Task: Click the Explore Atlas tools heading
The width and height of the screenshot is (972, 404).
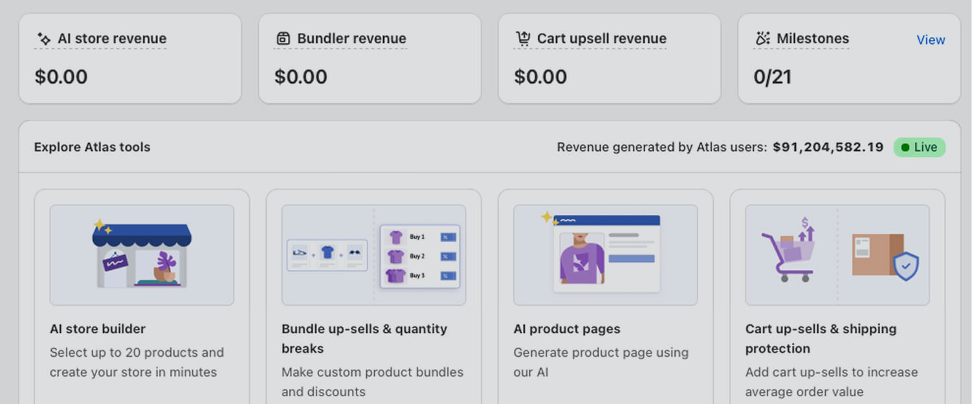Action: click(92, 147)
